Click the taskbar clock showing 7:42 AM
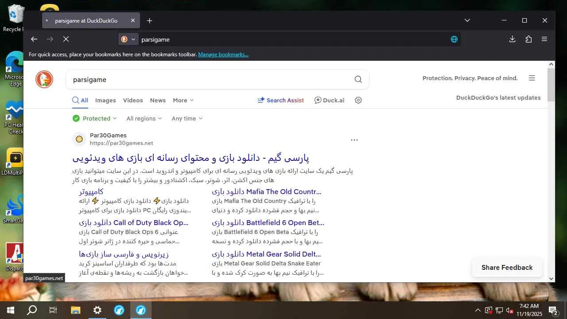Screen dimensions: 567x319 (x=529, y=310)
